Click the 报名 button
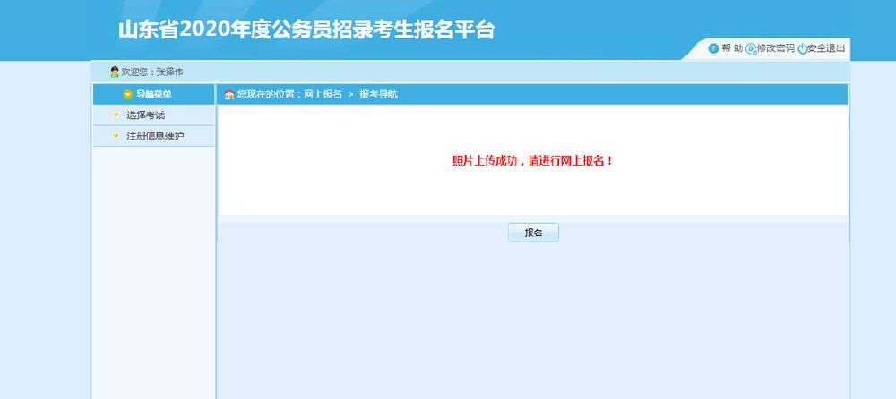896x399 pixels. pos(533,233)
